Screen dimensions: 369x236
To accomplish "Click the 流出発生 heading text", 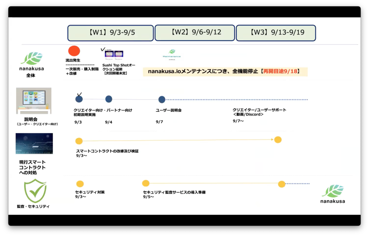I will coord(73,60).
